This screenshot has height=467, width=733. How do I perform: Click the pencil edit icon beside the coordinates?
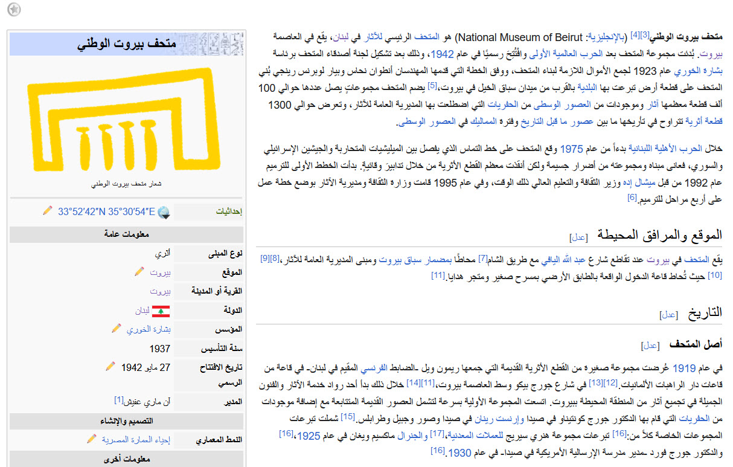click(47, 211)
